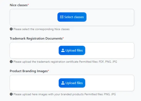
Task: Click the Trademark Registration Documents label
Action: (36, 39)
